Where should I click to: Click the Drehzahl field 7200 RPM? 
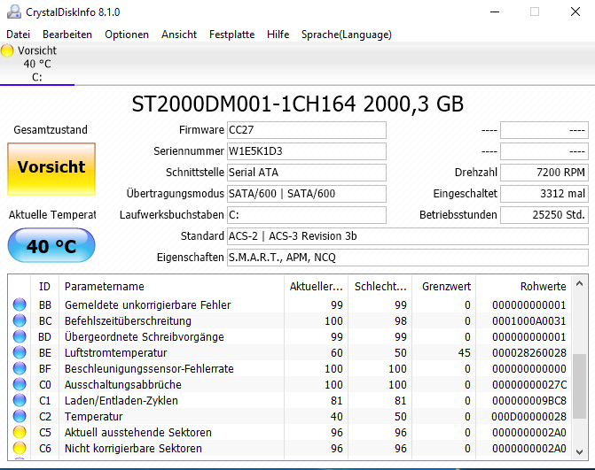pyautogui.click(x=544, y=173)
